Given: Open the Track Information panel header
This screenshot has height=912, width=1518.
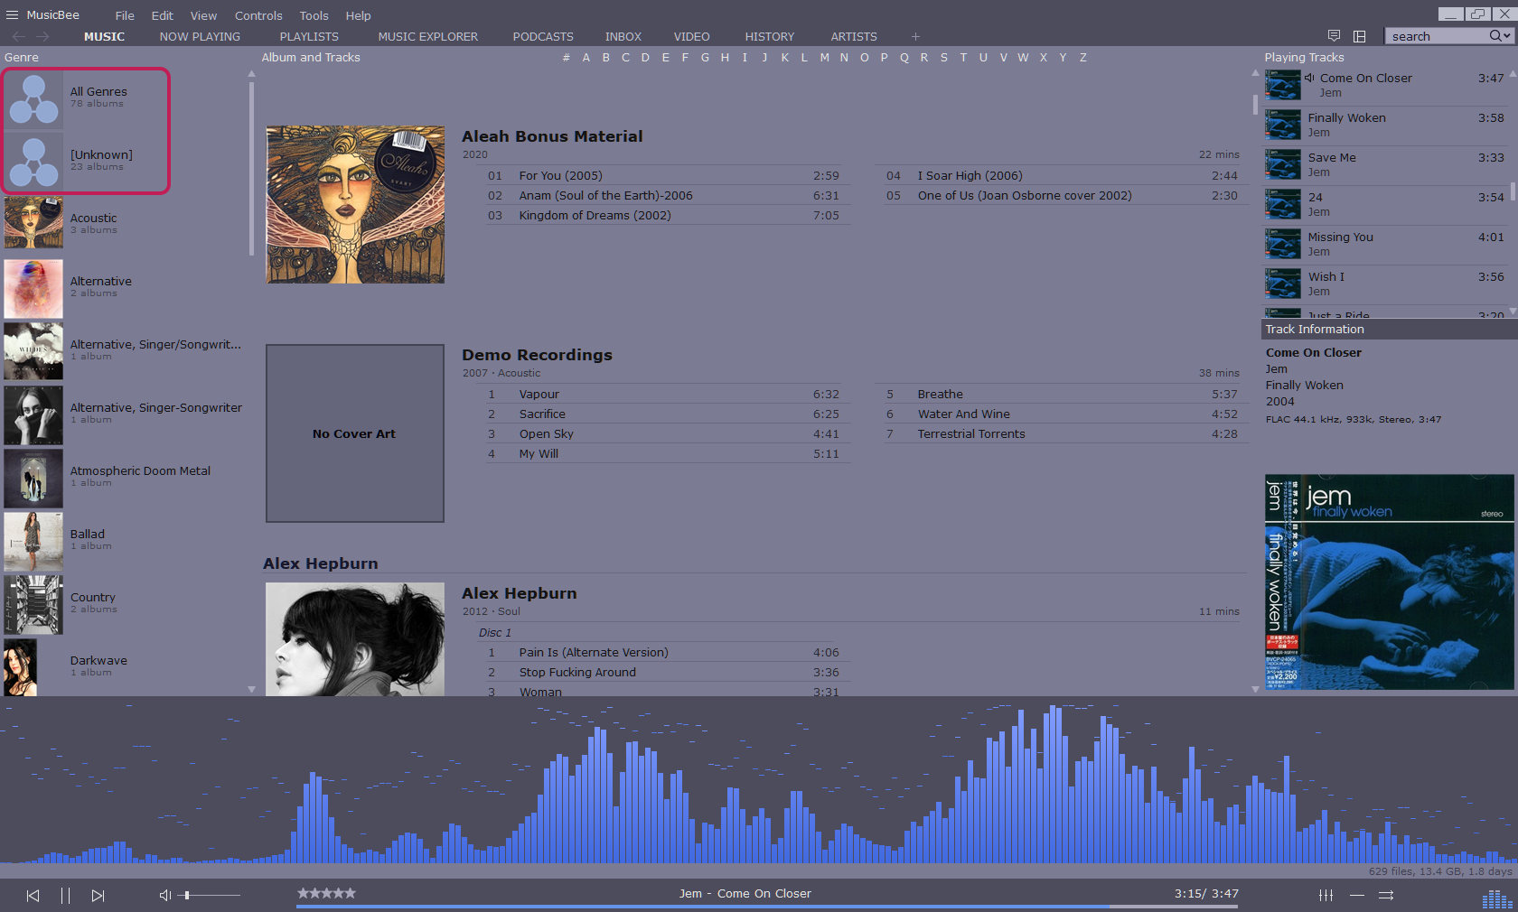Looking at the screenshot, I should click(1389, 329).
